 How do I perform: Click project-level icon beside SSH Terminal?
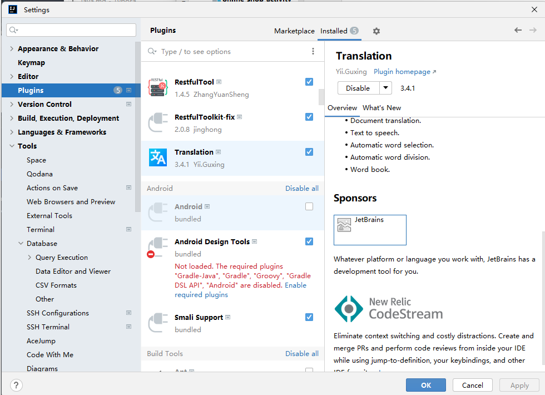128,327
